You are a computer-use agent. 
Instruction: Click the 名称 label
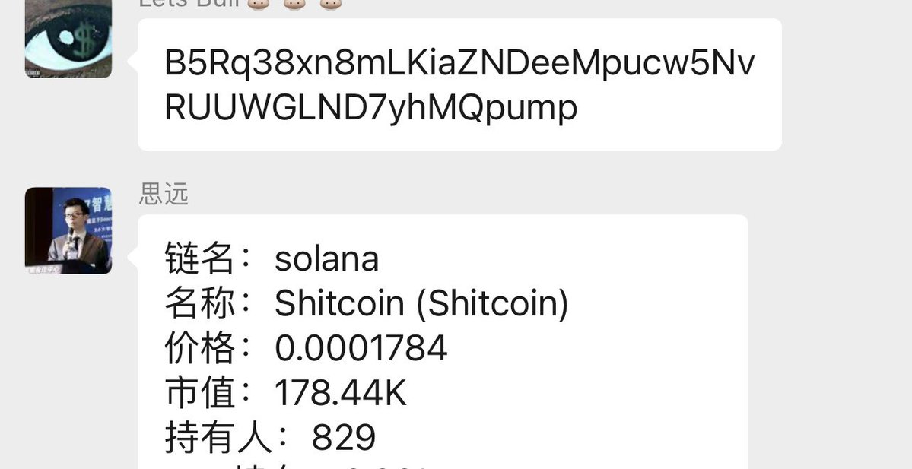coord(199,303)
